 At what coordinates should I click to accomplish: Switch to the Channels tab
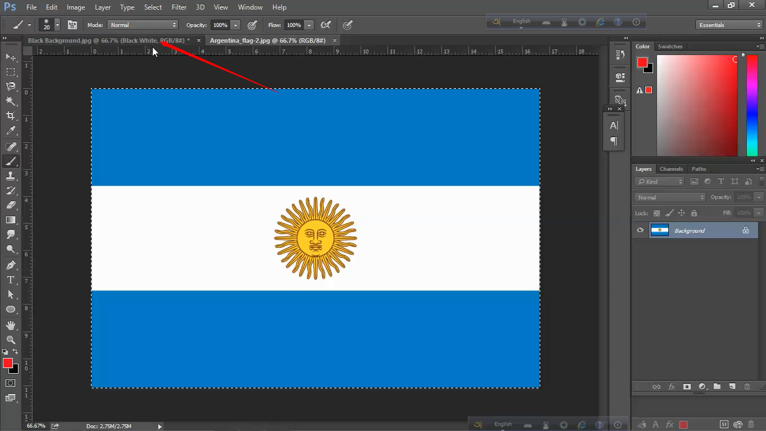[671, 169]
